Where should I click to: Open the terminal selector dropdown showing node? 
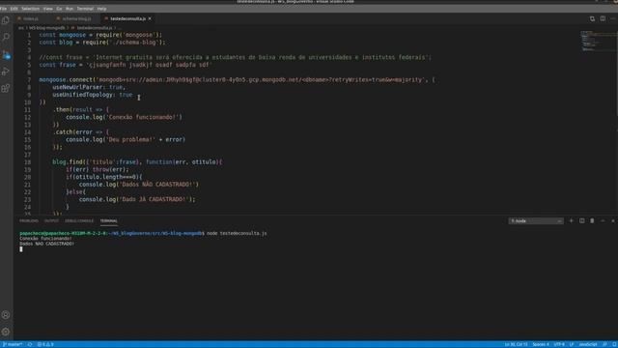[x=536, y=221]
